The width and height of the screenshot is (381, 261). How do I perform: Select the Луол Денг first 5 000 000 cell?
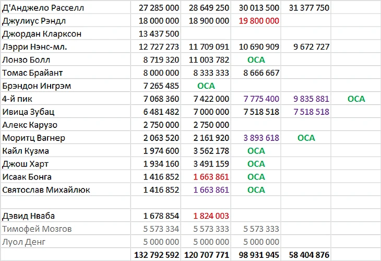(156, 242)
